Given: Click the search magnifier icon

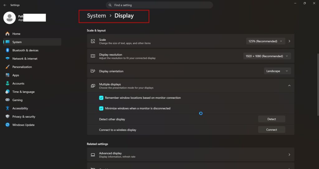Looking at the screenshot, I should click(110, 5).
